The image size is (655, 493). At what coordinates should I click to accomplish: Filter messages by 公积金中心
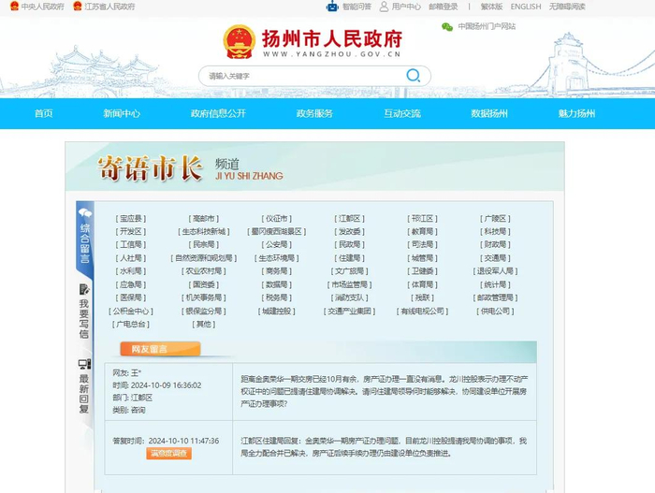tap(131, 312)
